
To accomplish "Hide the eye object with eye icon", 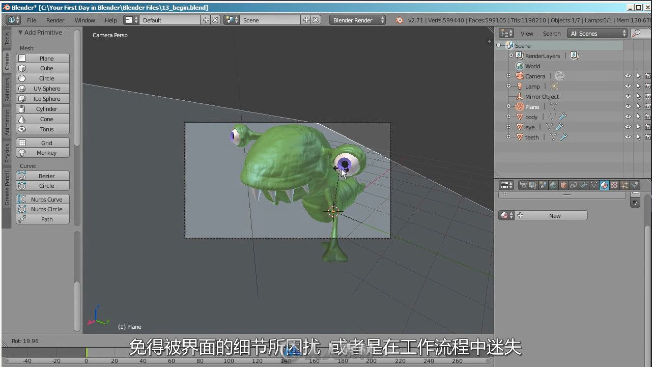I will coord(628,127).
